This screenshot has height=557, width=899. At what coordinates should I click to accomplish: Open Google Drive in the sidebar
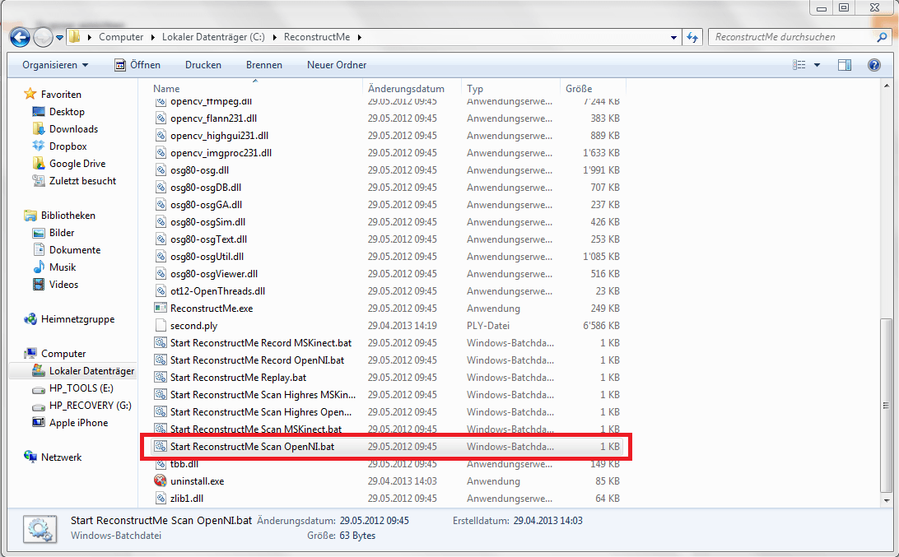[x=77, y=164]
